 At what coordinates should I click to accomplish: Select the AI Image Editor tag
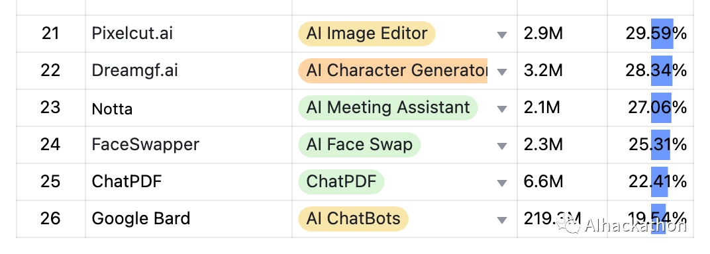pyautogui.click(x=366, y=34)
